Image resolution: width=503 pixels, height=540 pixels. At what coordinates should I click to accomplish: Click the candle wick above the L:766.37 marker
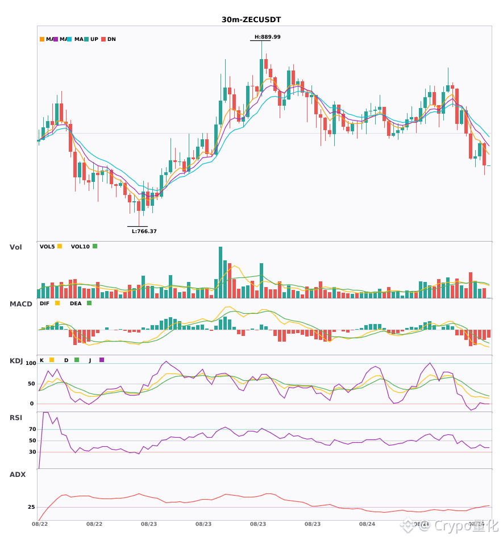pos(139,218)
